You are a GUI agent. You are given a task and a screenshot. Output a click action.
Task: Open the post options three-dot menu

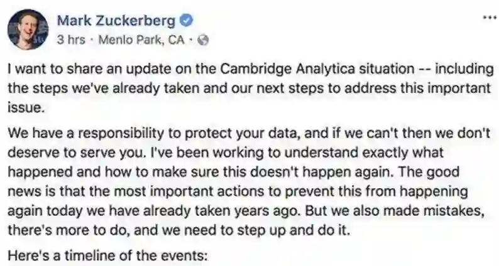[488, 18]
